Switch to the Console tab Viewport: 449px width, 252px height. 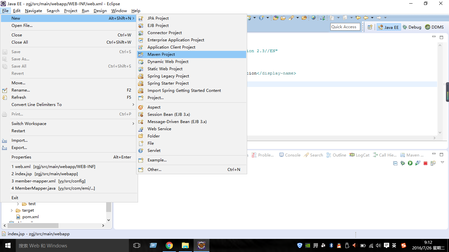coord(290,155)
